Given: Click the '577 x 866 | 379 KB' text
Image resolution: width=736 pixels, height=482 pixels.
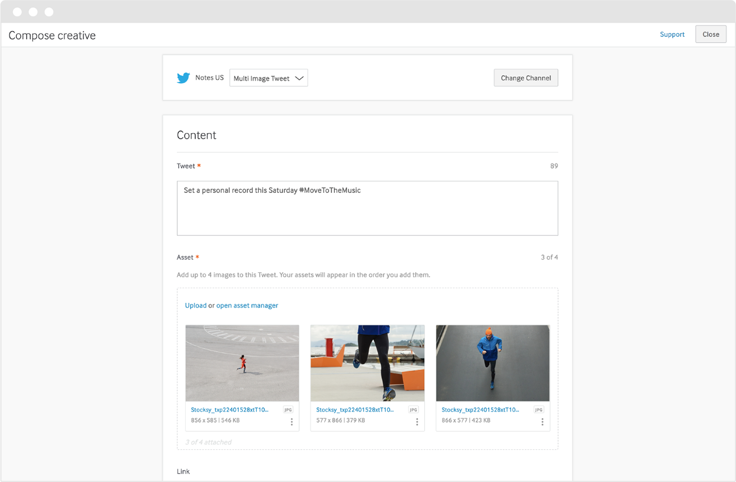Looking at the screenshot, I should point(341,421).
